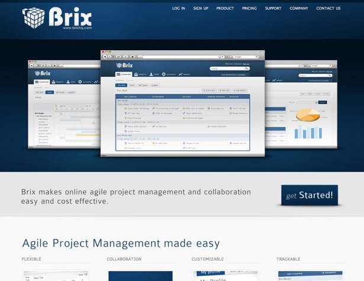Screen dimensions: 364x281
Task: Click the CONTACT US link
Action: pos(328,8)
